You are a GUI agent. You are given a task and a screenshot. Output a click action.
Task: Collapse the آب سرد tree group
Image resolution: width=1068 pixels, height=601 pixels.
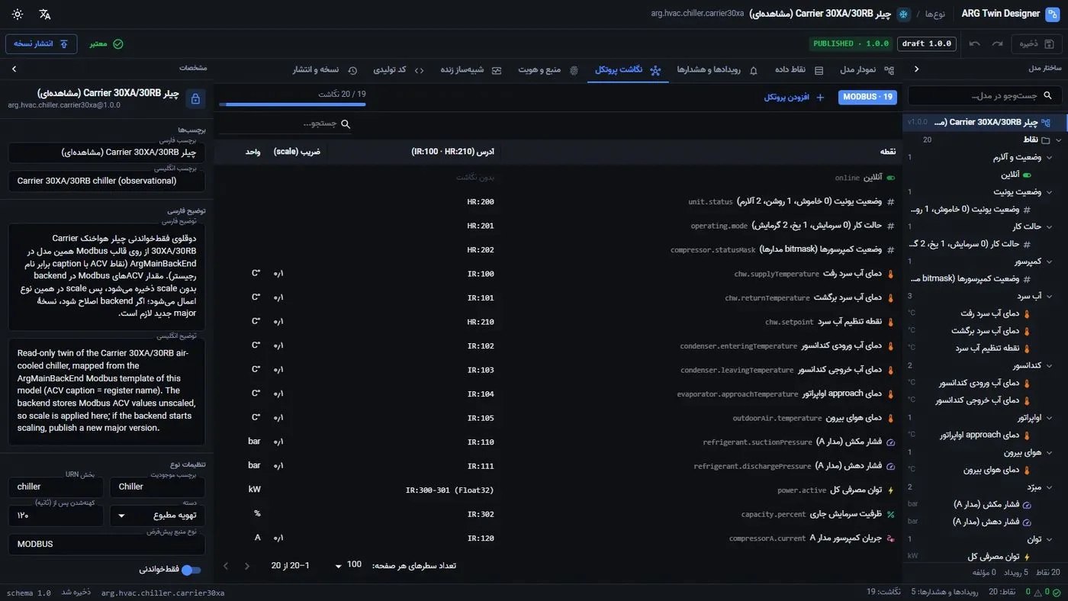point(1049,296)
